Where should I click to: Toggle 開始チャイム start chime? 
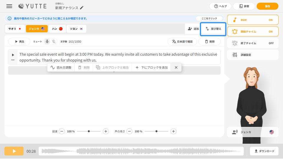tap(253, 32)
